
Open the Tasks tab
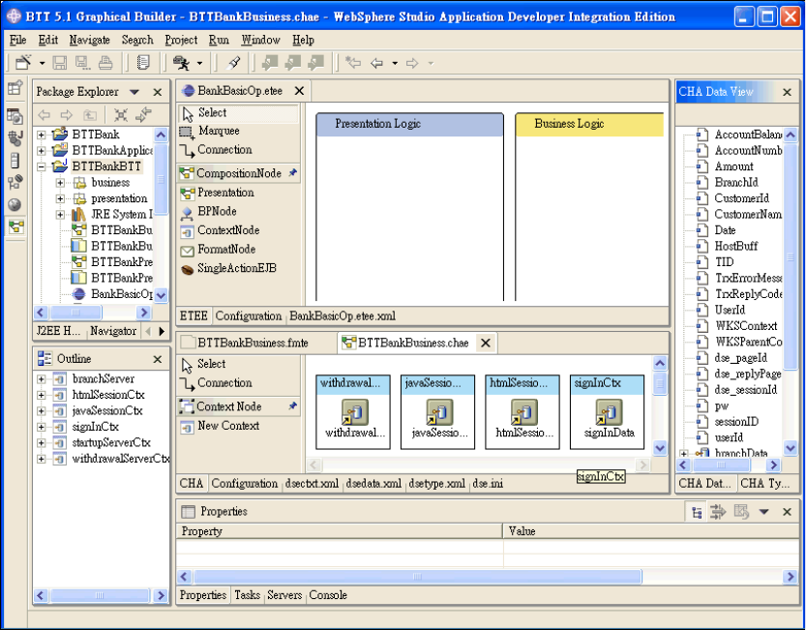click(x=248, y=595)
